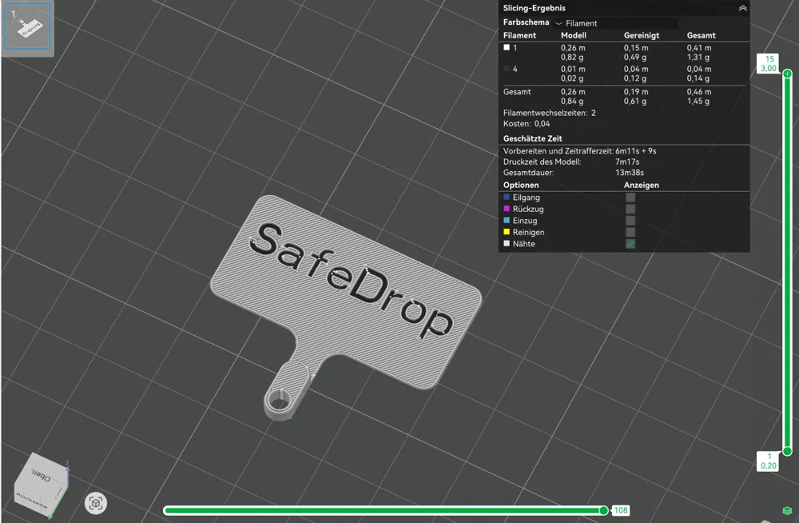
Task: Click the plus icon on layer slider top
Action: [x=787, y=74]
